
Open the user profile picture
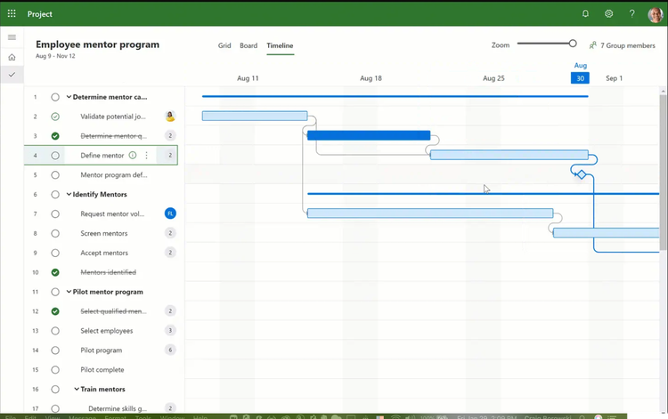pos(656,14)
